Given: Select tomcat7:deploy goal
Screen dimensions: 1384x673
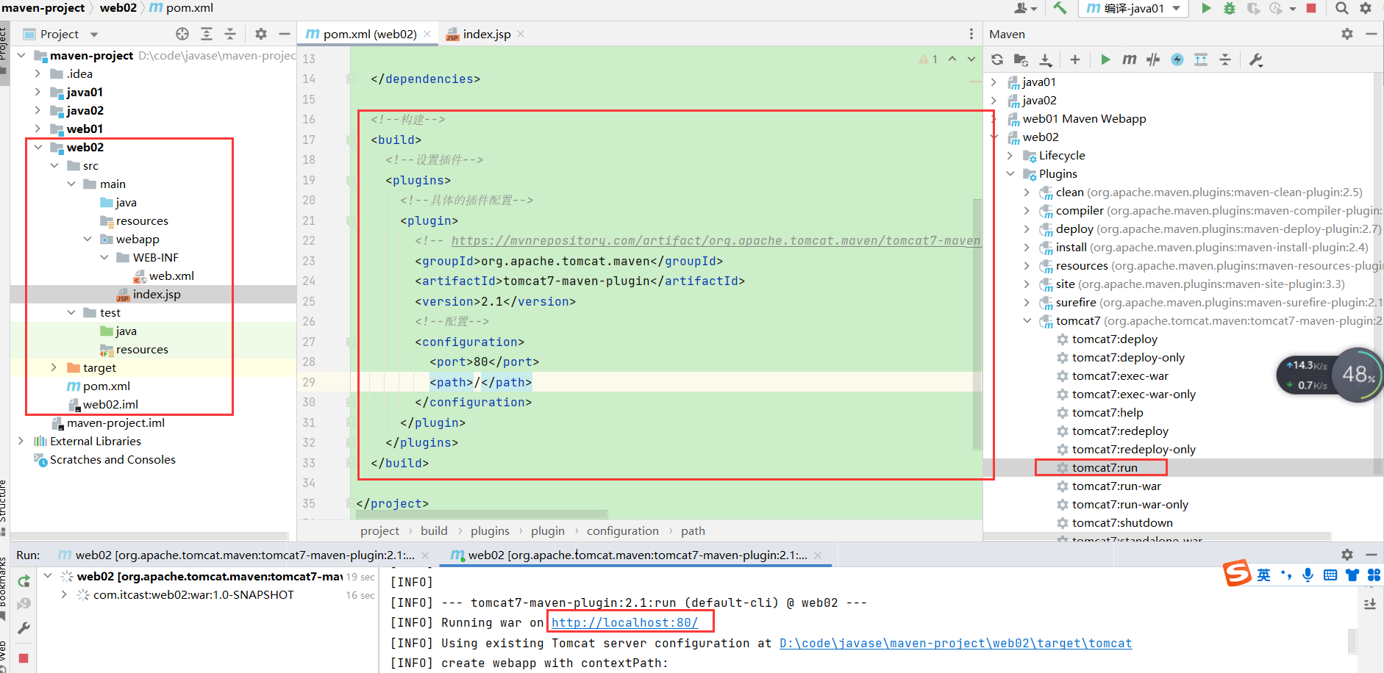Looking at the screenshot, I should tap(1115, 339).
